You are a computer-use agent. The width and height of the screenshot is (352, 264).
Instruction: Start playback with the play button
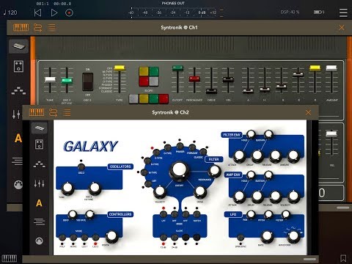click(x=54, y=12)
